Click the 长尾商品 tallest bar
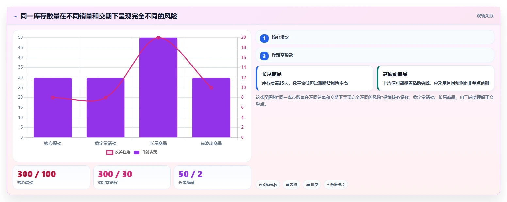This screenshot has width=507, height=202. [x=158, y=88]
